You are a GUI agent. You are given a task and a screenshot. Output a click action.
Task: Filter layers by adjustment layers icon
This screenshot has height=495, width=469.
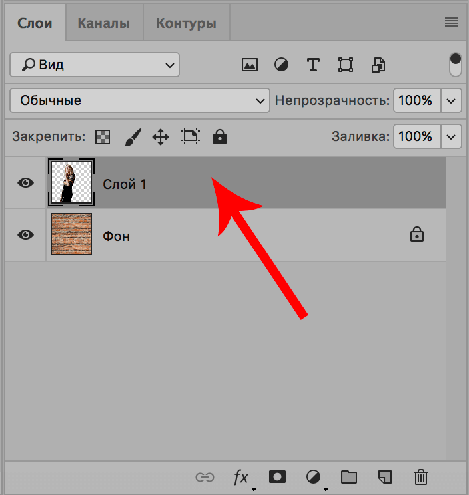click(x=282, y=65)
